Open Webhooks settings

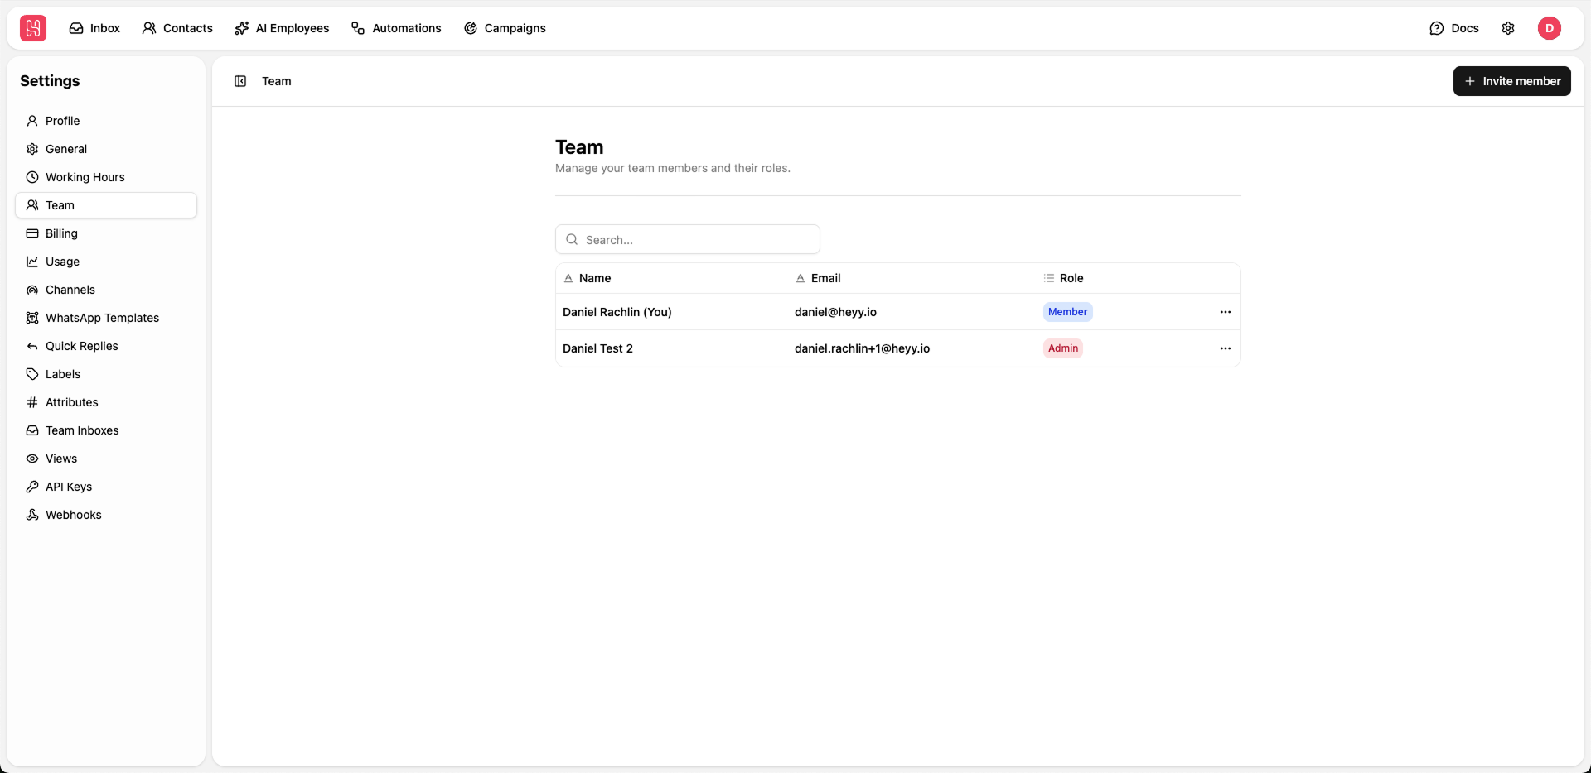pos(73,514)
